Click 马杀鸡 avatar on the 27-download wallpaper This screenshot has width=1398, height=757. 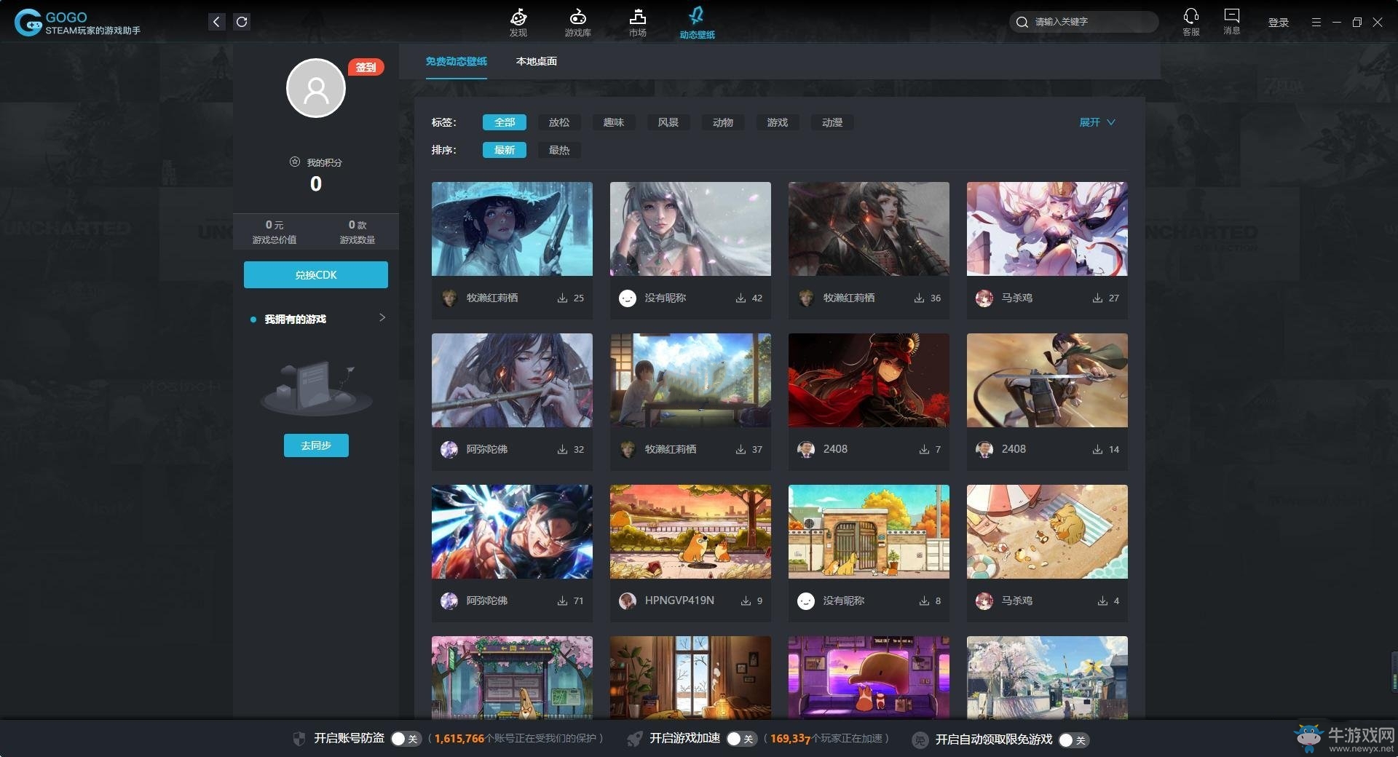(984, 298)
